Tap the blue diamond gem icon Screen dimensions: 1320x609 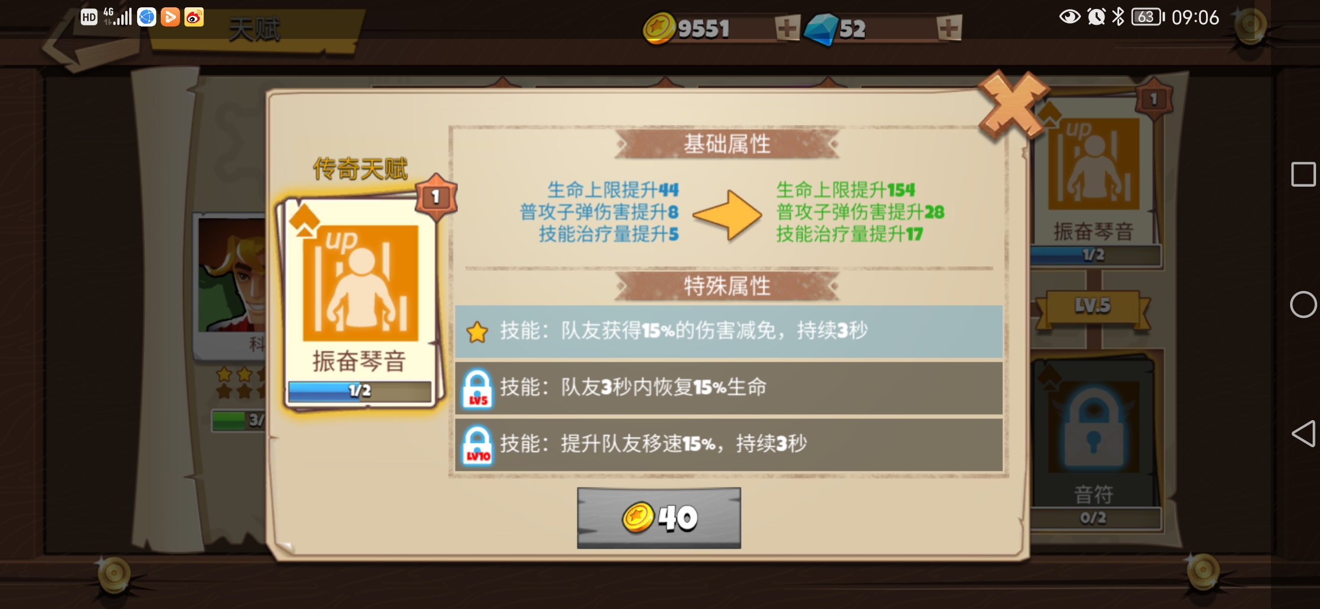pos(821,29)
